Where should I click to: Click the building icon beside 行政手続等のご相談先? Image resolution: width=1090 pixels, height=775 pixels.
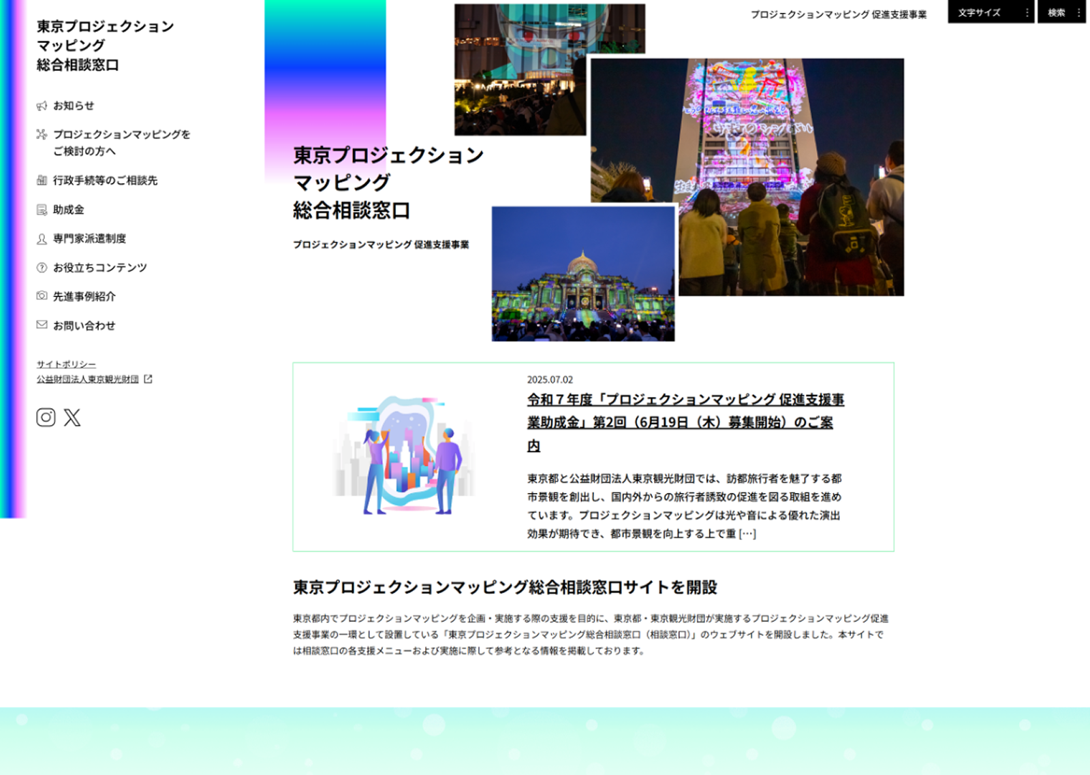pyautogui.click(x=42, y=180)
